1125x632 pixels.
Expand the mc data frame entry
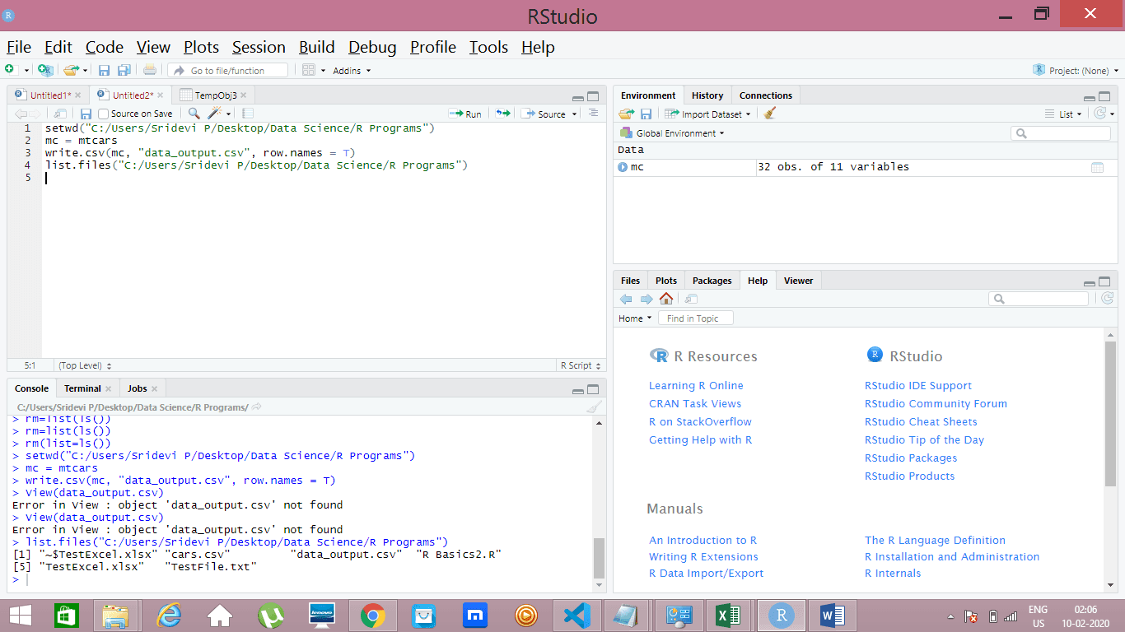pyautogui.click(x=623, y=167)
